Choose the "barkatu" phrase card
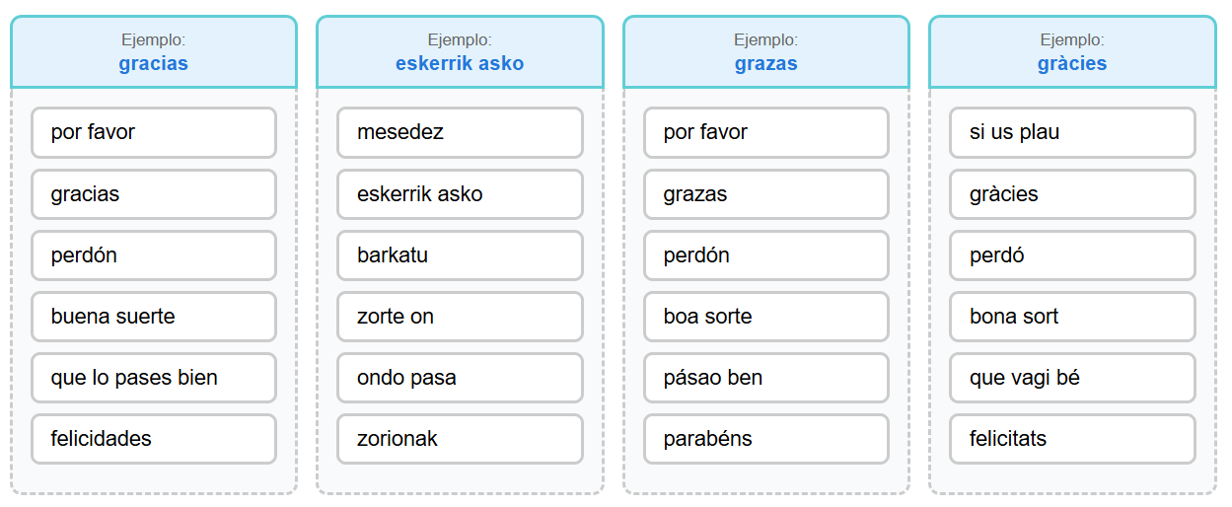1232x507 pixels. (460, 255)
